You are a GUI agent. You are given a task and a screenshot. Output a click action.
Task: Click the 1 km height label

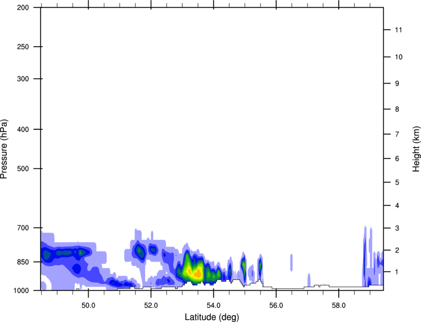click(397, 272)
